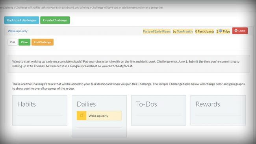Click the 2 gem Prize label

tap(223, 31)
